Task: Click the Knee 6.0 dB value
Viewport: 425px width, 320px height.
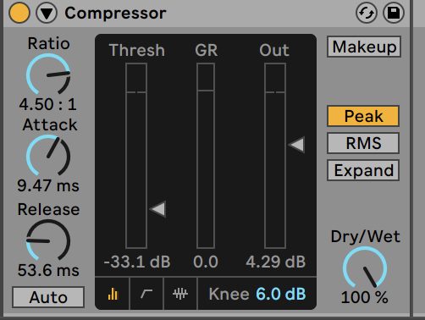Action: 281,294
